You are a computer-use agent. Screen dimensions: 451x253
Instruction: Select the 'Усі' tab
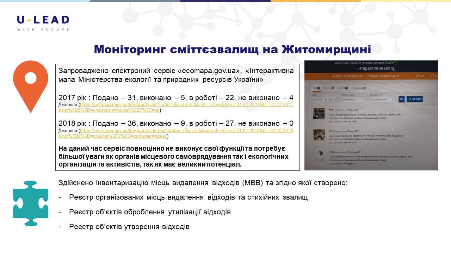[x=316, y=88]
